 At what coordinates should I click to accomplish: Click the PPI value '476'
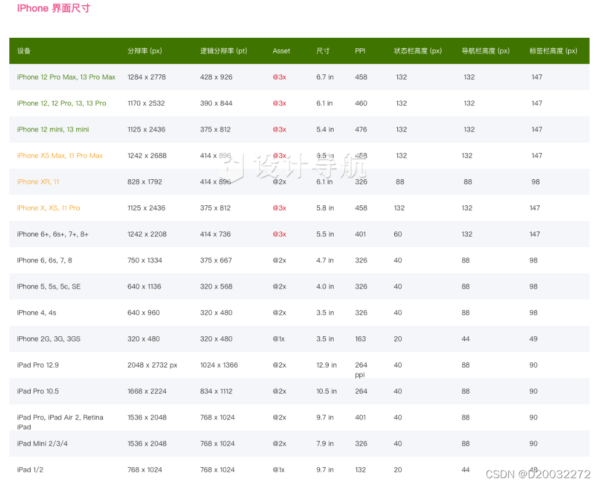[361, 130]
